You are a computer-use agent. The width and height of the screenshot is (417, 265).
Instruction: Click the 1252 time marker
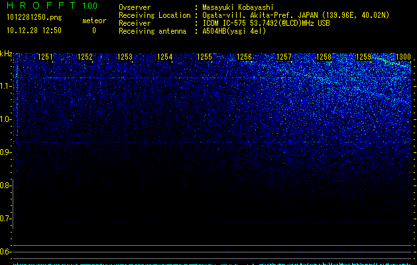(x=85, y=57)
